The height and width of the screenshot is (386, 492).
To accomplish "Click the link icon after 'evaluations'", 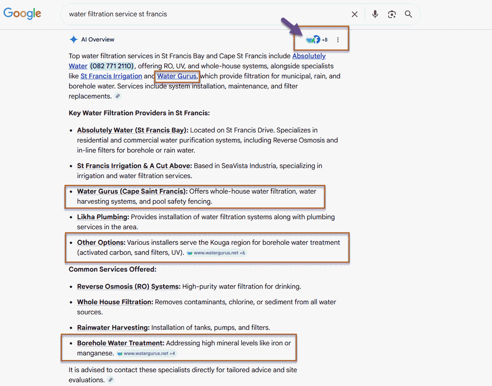I will tap(110, 379).
